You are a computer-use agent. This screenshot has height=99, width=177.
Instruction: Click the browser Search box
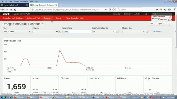129,10
